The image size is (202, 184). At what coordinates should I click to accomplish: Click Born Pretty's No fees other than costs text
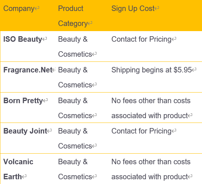click(151, 101)
